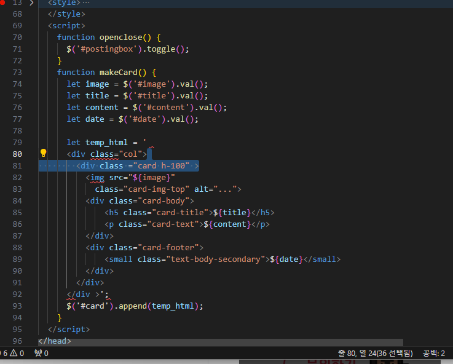
Task: Click line number 70 in the gutter
Action: pos(17,38)
